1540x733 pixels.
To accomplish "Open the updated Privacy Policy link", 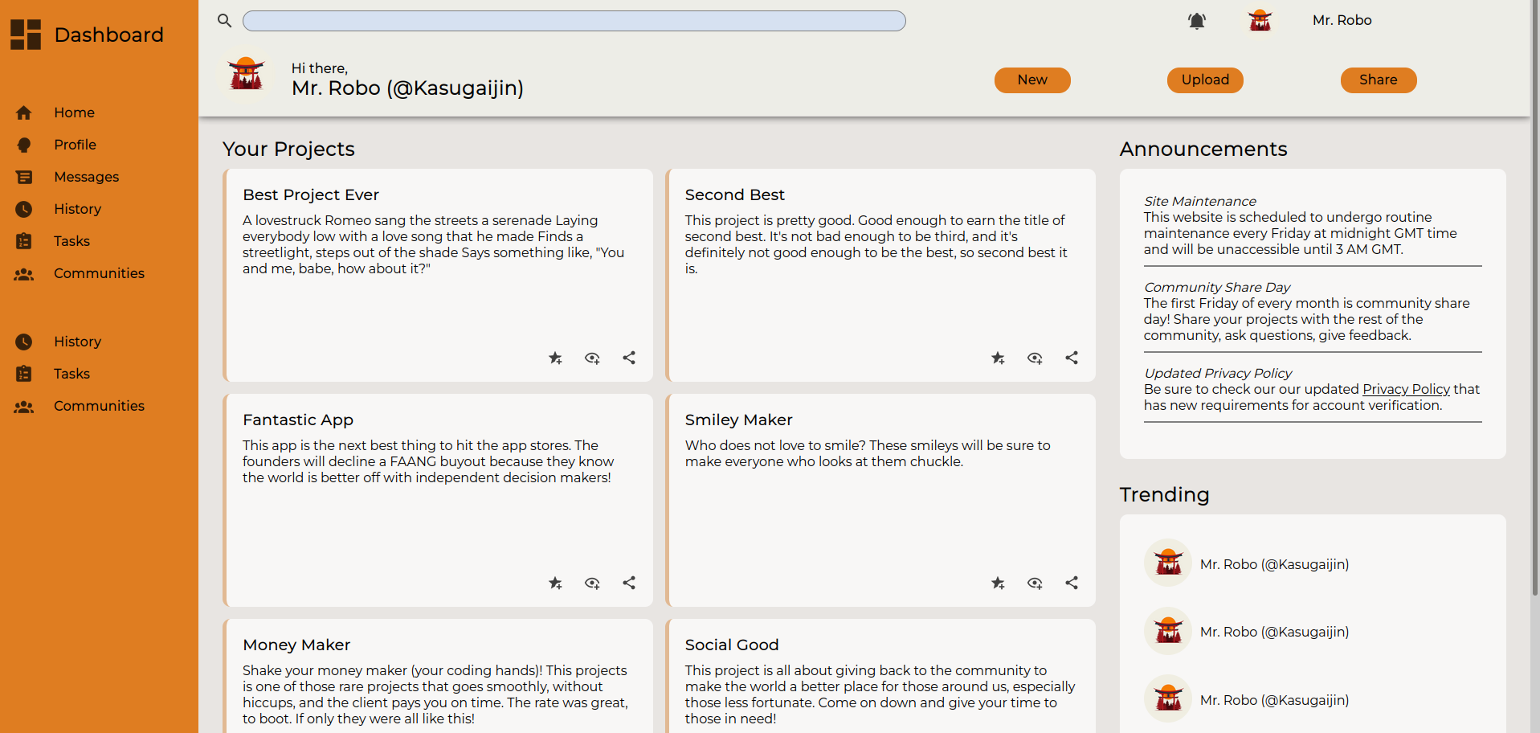I will click(x=1405, y=389).
